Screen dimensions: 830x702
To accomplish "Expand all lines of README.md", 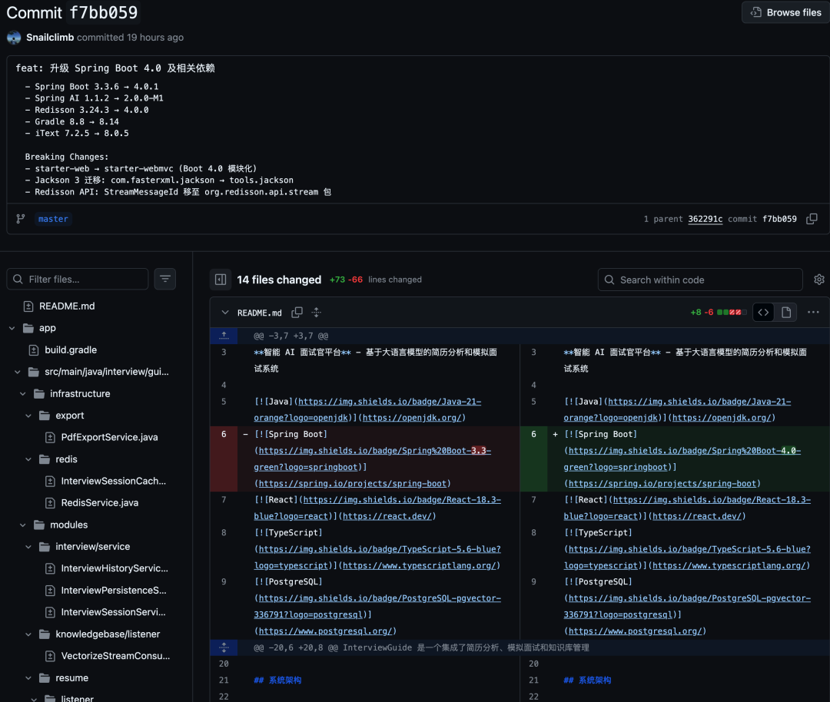I will point(316,313).
